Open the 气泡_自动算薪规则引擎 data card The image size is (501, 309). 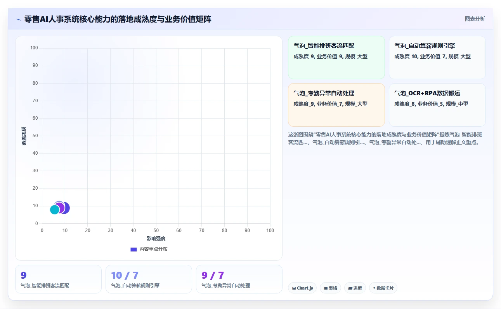(437, 58)
